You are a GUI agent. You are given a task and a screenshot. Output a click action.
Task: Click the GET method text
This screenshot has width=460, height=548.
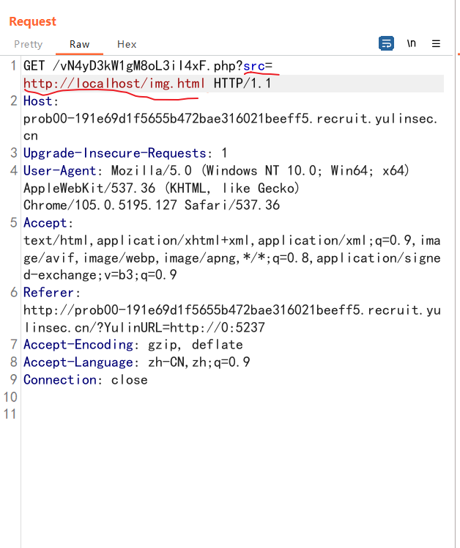(34, 66)
